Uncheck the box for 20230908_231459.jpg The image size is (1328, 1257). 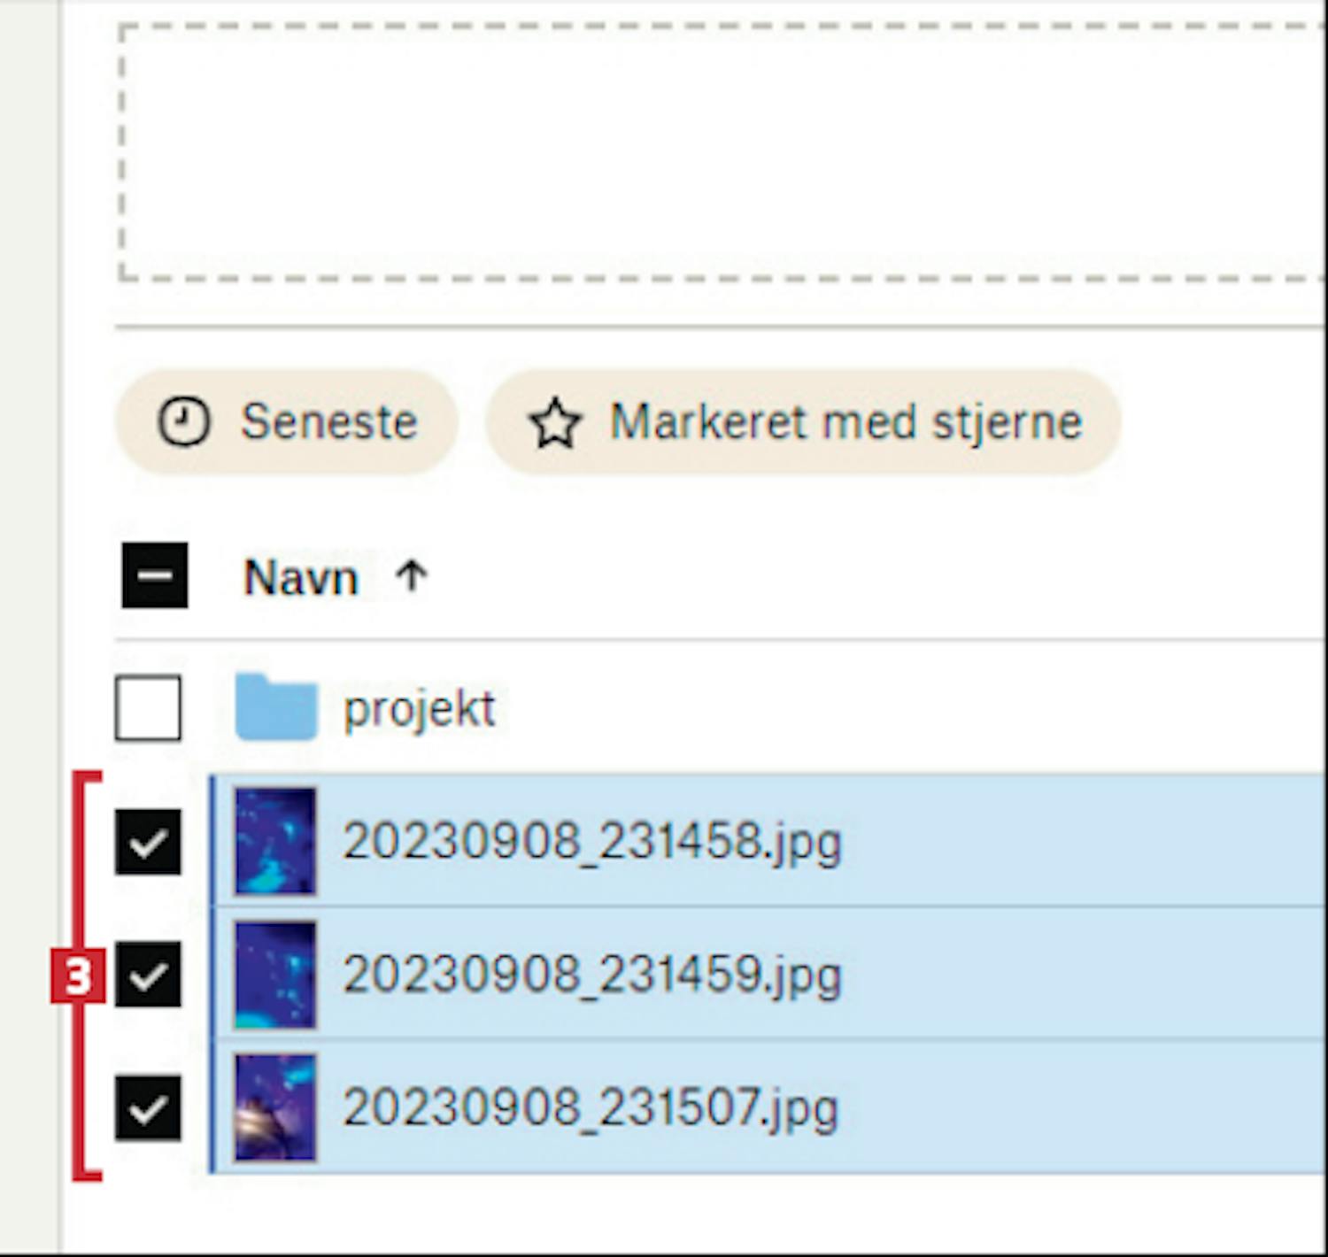[x=148, y=975]
